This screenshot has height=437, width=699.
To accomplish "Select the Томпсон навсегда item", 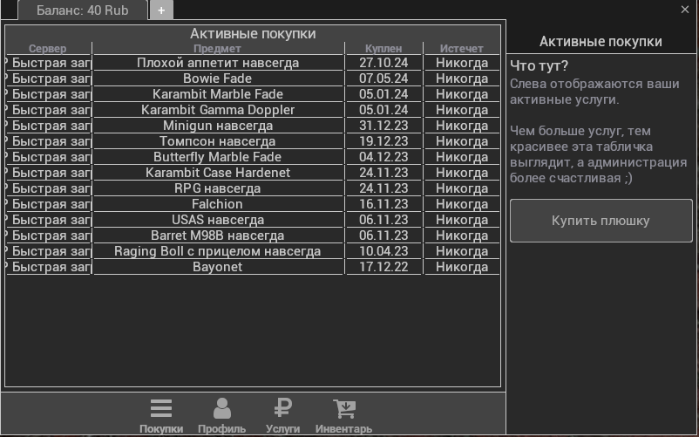I will [x=218, y=141].
